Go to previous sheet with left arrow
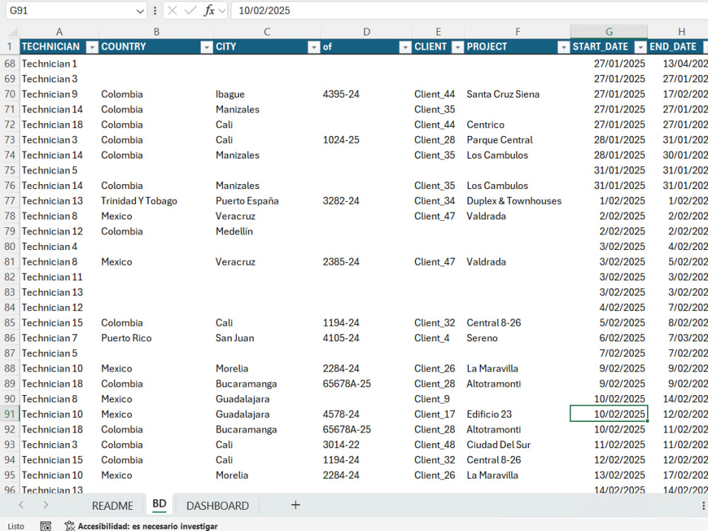708x531 pixels. point(21,505)
